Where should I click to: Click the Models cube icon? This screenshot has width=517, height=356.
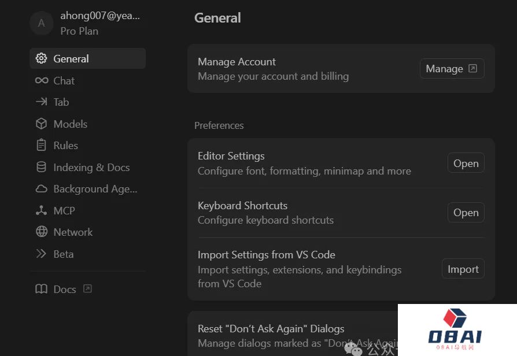(41, 124)
